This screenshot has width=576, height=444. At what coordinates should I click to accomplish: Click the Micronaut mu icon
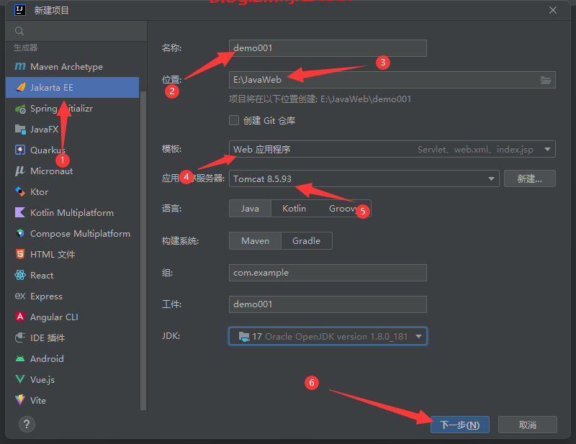pos(20,171)
